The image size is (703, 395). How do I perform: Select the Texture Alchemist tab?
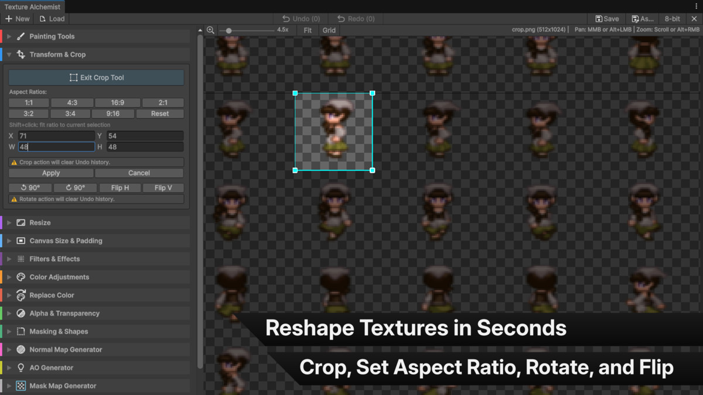click(32, 7)
